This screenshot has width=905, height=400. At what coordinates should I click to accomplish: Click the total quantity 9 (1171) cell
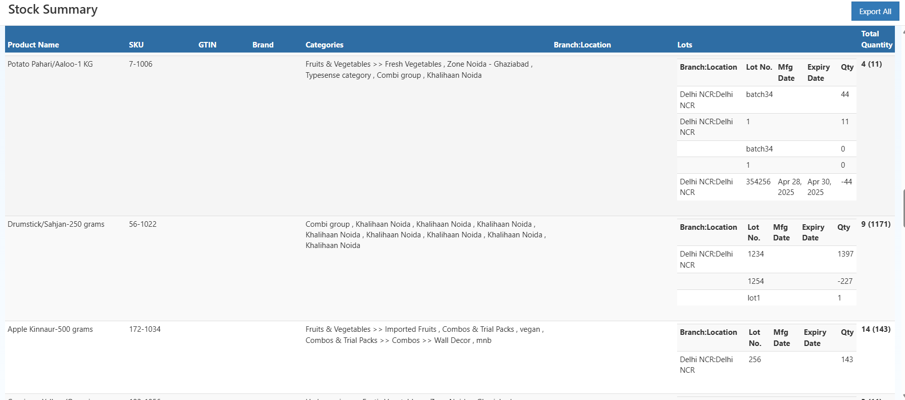click(x=876, y=224)
